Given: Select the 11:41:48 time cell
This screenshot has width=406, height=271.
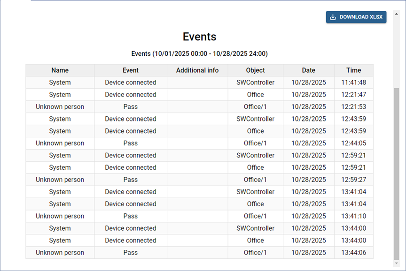Looking at the screenshot, I should 353,83.
